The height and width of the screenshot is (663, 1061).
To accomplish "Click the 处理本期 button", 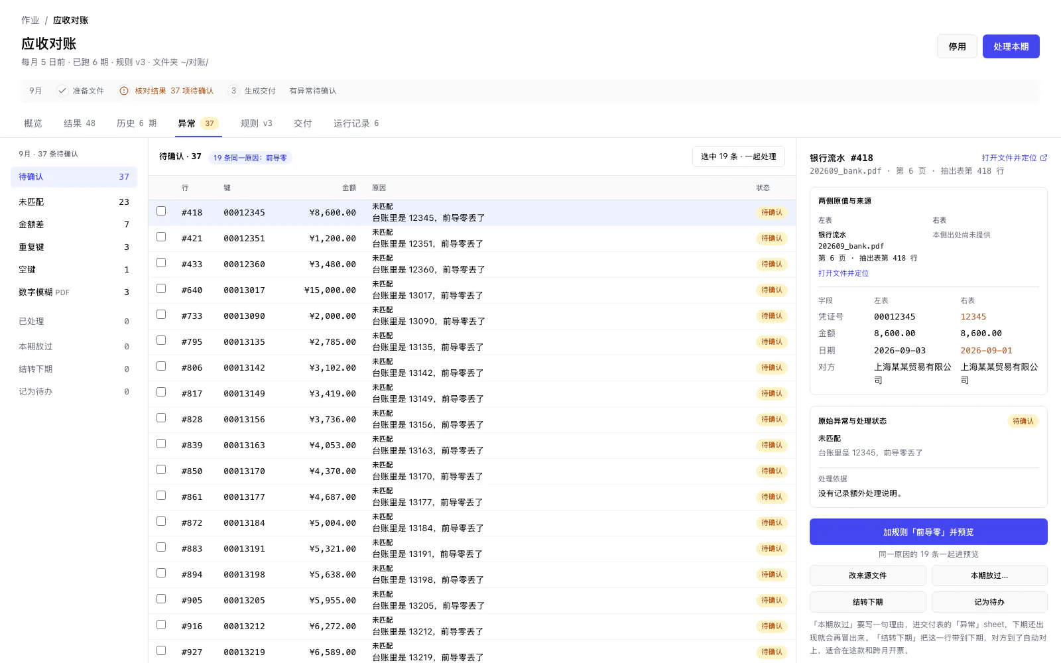I will (1011, 46).
